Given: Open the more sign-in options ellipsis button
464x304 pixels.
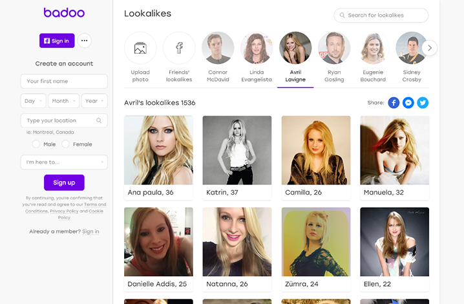Looking at the screenshot, I should pyautogui.click(x=85, y=41).
